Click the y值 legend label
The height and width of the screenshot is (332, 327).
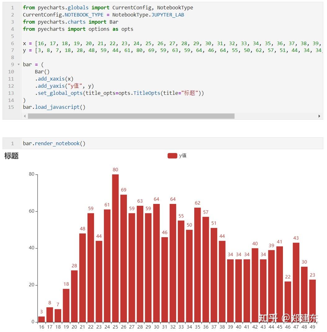click(x=183, y=156)
